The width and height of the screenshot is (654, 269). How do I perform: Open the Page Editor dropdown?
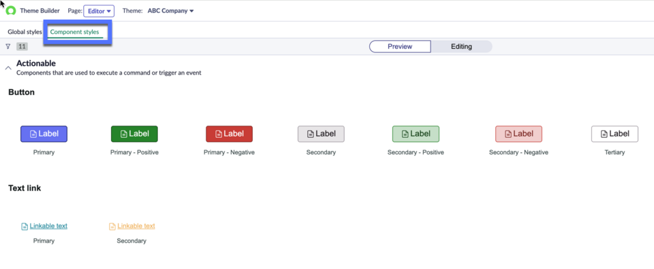[99, 12]
